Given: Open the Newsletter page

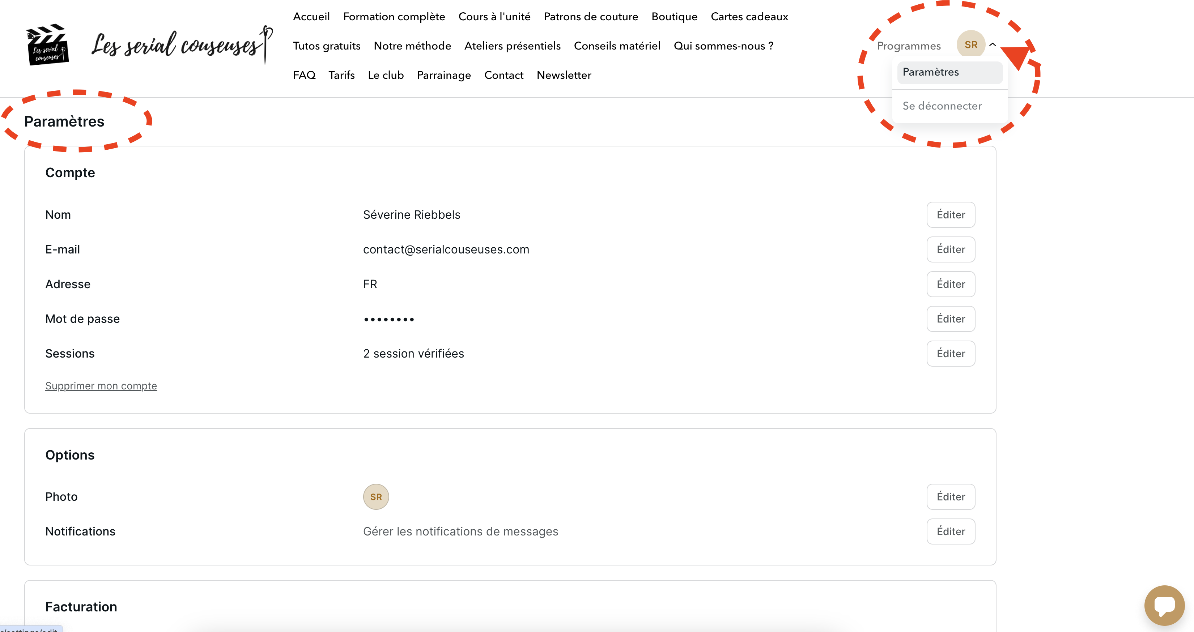Looking at the screenshot, I should tap(564, 75).
